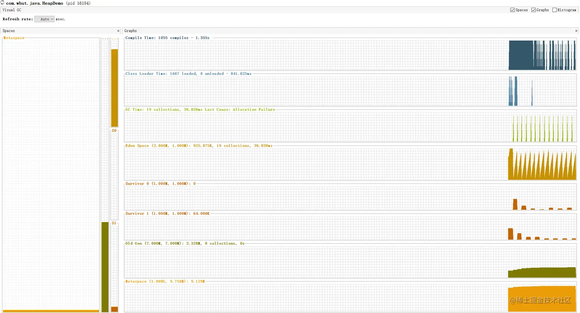Select the Visual GC tab
This screenshot has width=580, height=313.
[12, 10]
